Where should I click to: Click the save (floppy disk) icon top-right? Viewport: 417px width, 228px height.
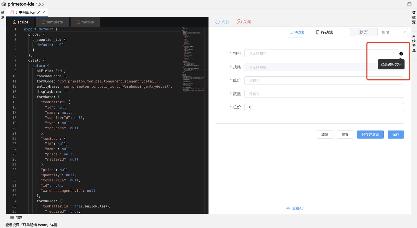tap(409, 4)
